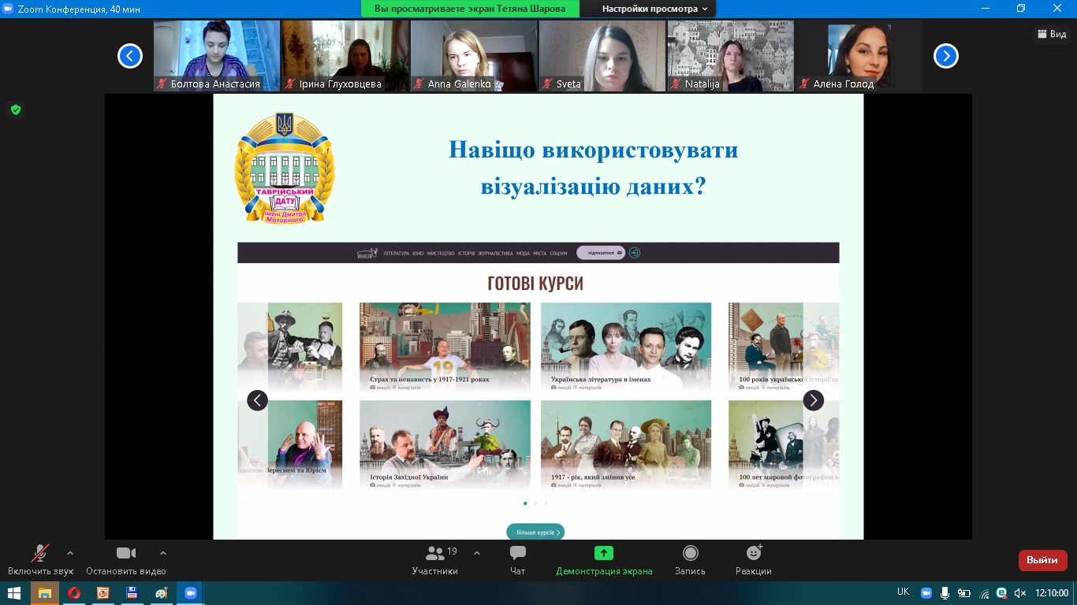This screenshot has height=605, width=1077.
Task: Go to previous courses with carousel left arrow
Action: 258,400
